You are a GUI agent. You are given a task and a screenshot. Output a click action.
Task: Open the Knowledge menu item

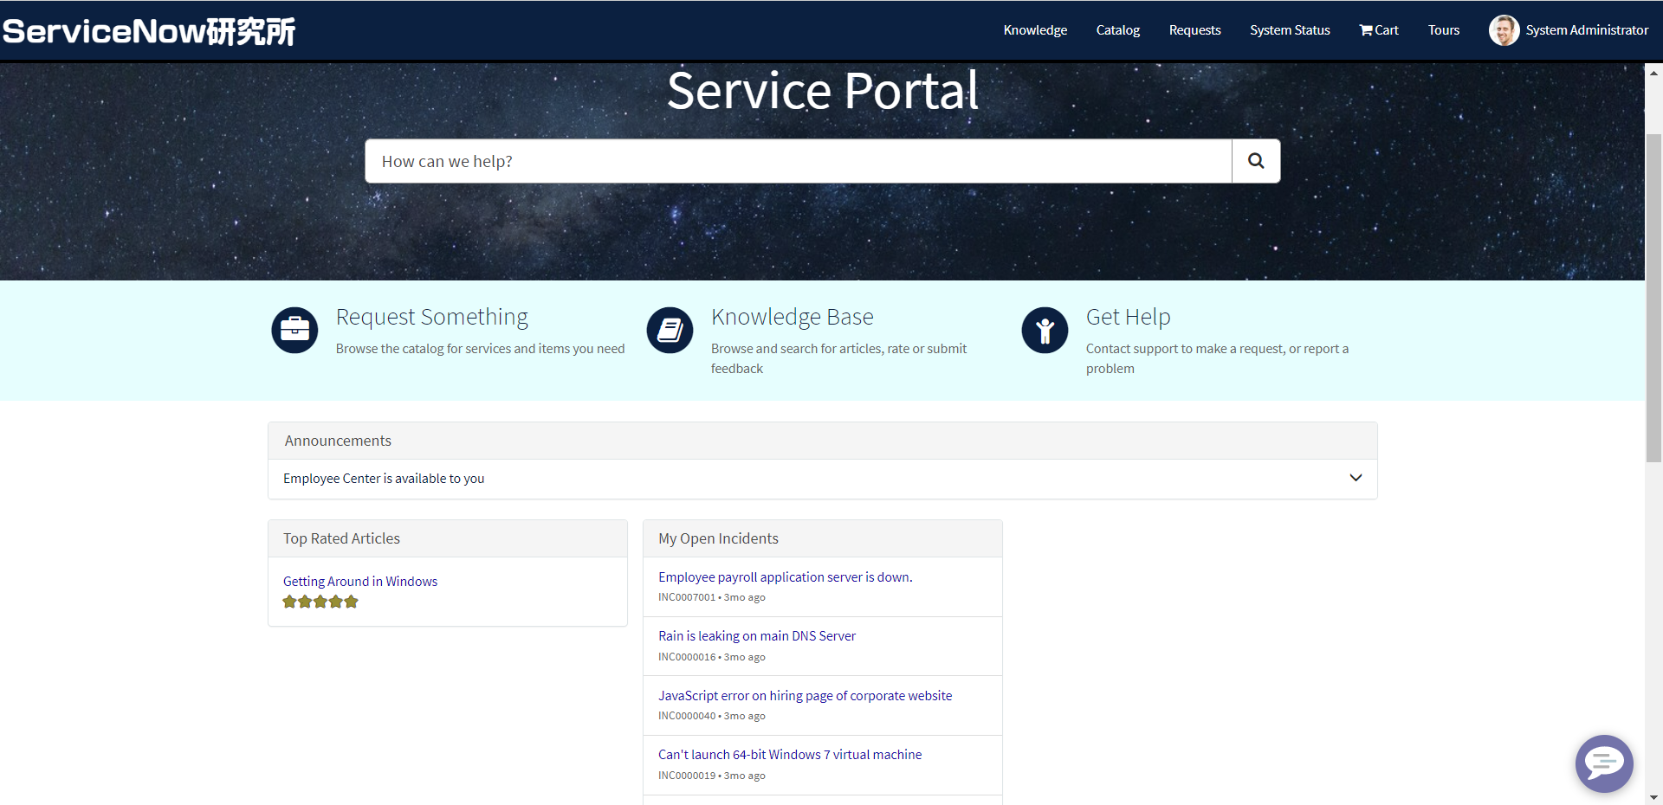(x=1035, y=29)
